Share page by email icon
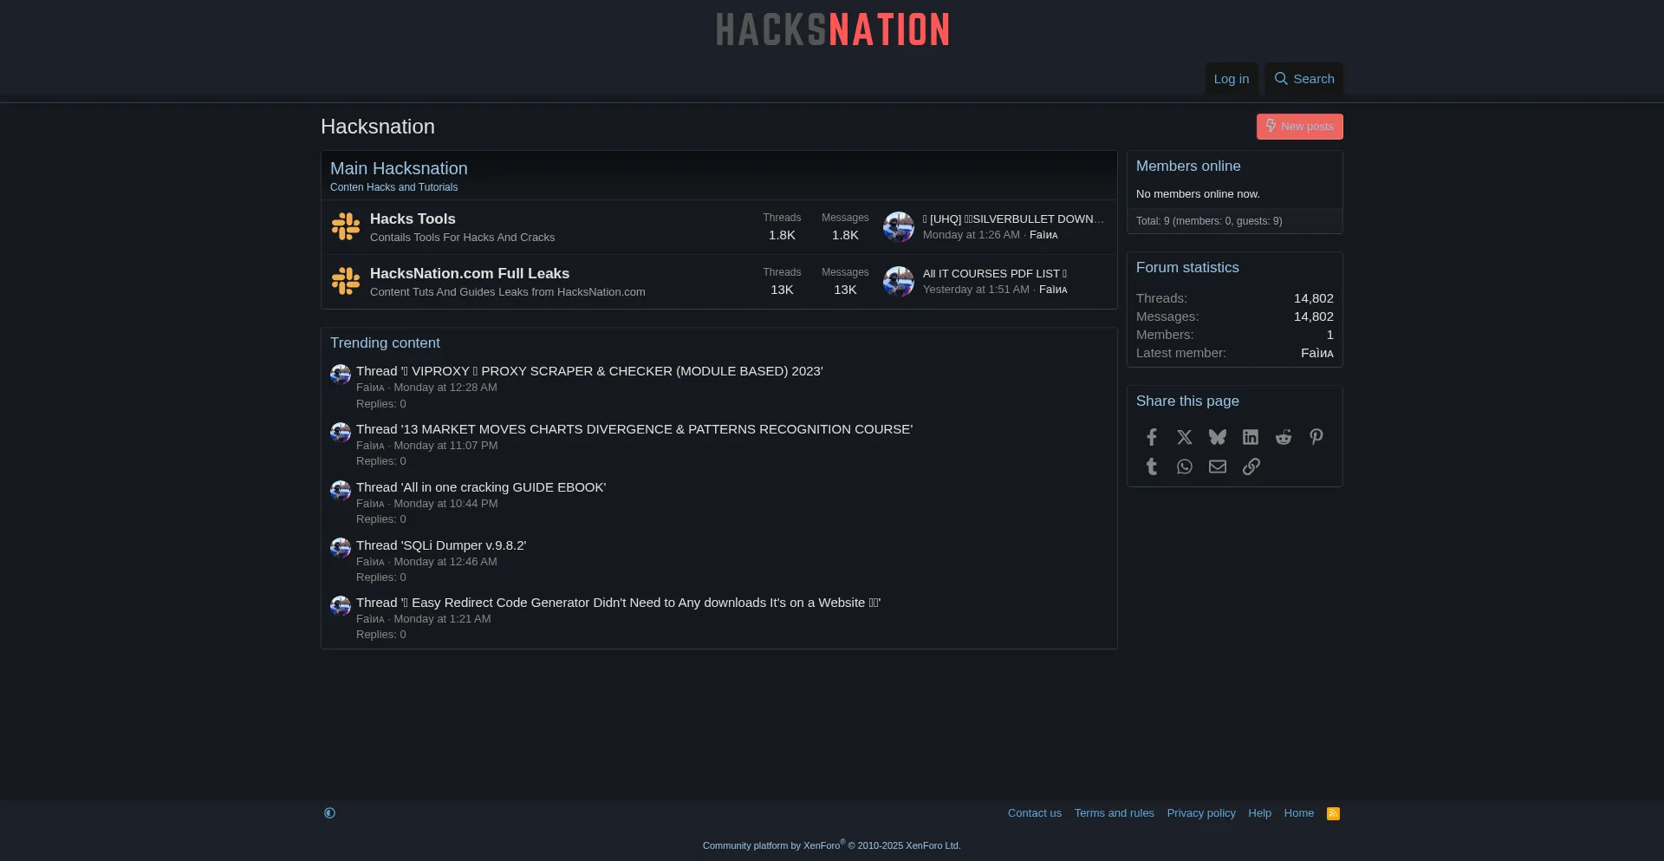The height and width of the screenshot is (861, 1664). tap(1217, 466)
